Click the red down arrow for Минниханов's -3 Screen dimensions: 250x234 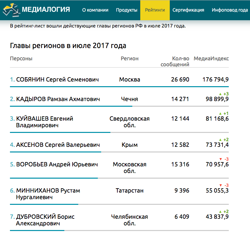click(221, 185)
